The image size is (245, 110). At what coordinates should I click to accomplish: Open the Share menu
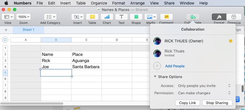click(x=169, y=3)
